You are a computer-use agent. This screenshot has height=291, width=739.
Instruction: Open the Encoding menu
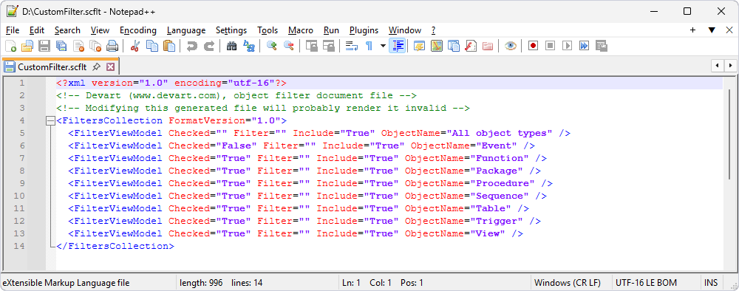(x=137, y=30)
